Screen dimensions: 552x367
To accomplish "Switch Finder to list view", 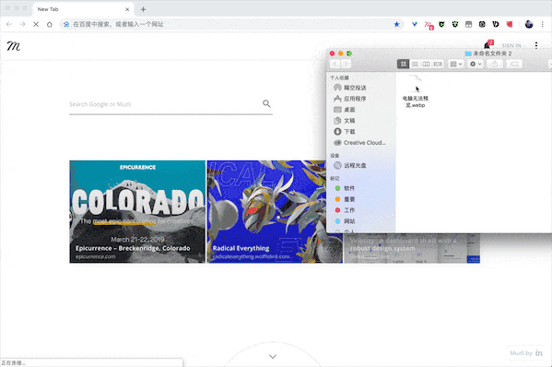I will [x=415, y=65].
